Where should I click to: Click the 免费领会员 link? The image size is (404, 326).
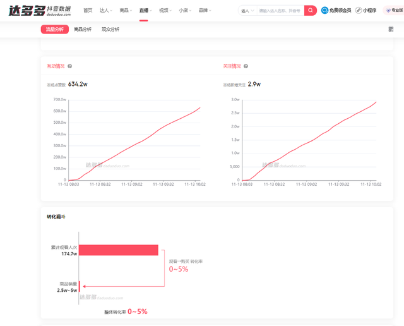coord(340,10)
